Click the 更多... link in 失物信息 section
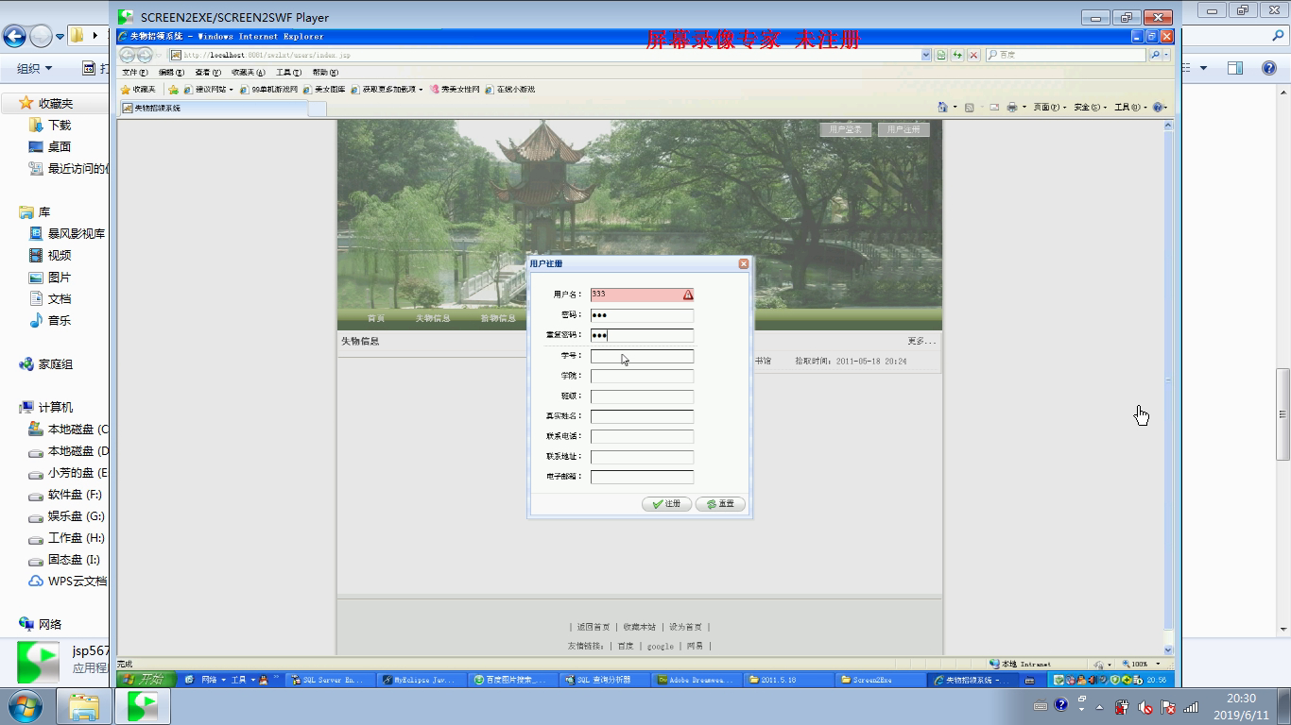 click(921, 341)
